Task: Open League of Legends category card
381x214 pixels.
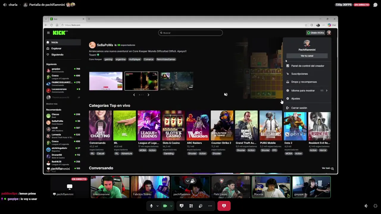Action: pos(149,125)
